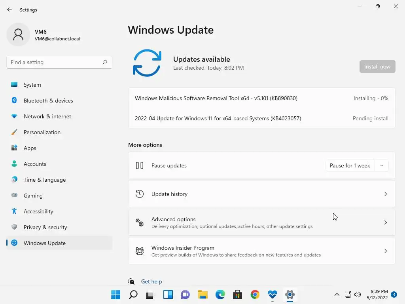Open Apps settings
405x304 pixels.
[x=59, y=148]
